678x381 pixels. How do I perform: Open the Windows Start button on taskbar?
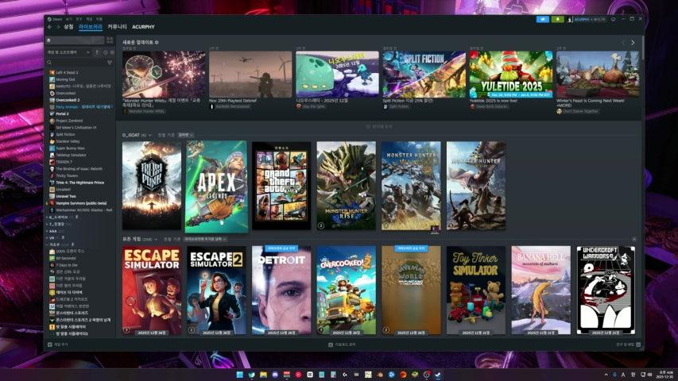tap(240, 375)
